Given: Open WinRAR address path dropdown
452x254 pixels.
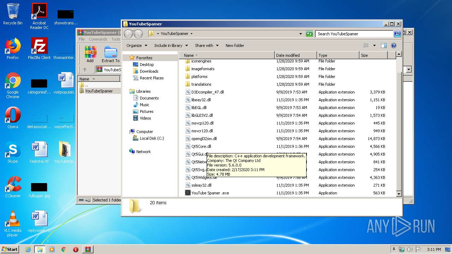Looking at the screenshot, I should [409, 69].
